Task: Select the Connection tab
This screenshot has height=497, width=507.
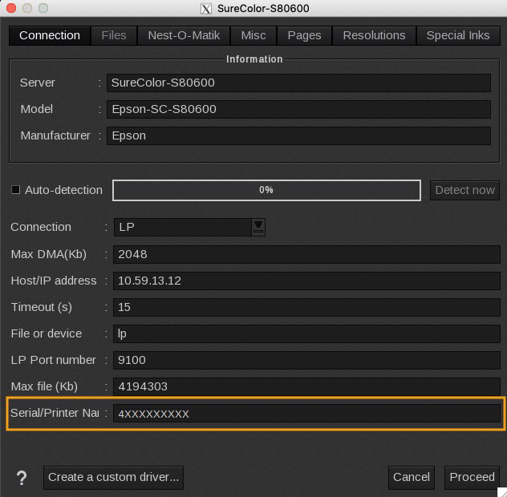Action: (50, 35)
